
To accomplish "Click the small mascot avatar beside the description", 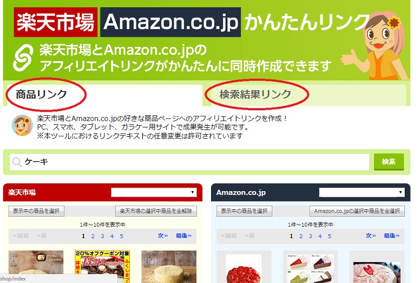I will pyautogui.click(x=22, y=125).
